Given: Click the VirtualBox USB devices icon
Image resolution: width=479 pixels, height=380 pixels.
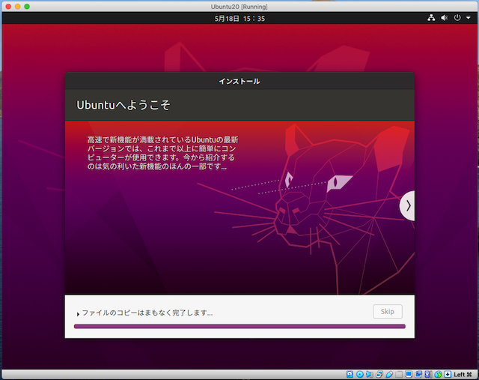Looking at the screenshot, I should 389,374.
